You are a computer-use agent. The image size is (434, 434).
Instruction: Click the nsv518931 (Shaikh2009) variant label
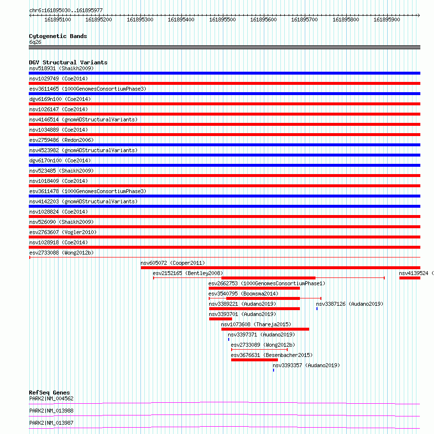coord(61,68)
